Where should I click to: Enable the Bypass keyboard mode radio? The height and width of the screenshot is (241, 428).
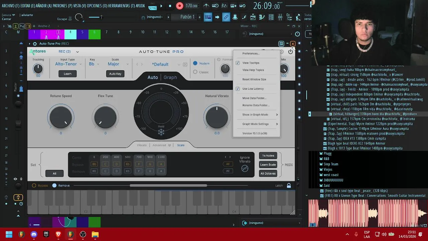(x=34, y=185)
